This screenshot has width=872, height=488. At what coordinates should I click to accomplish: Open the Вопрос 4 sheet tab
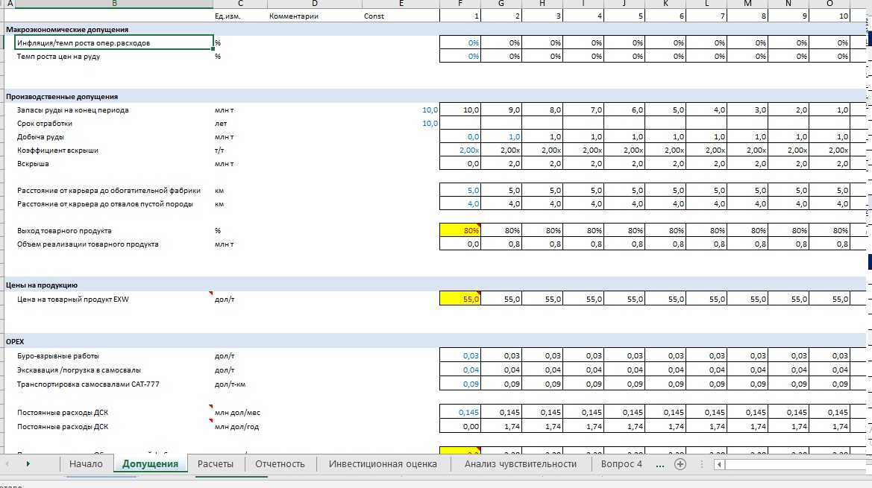tap(621, 464)
